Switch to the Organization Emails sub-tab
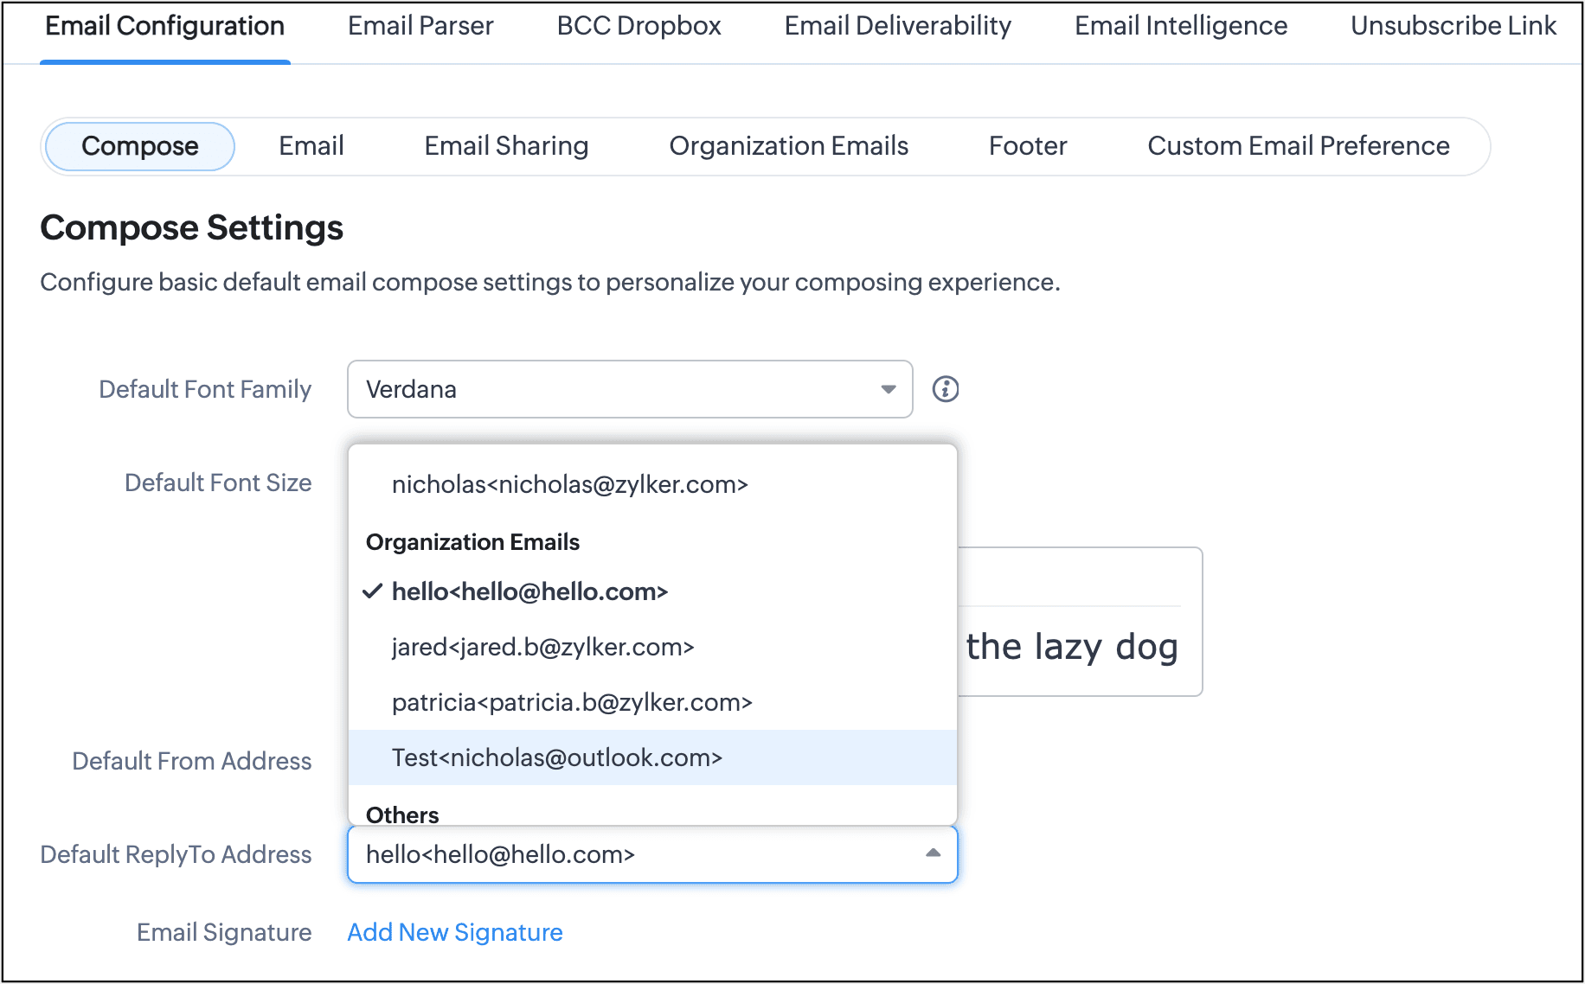1585x984 pixels. pos(788,146)
